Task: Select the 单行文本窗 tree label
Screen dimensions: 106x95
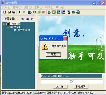Action: (24, 30)
